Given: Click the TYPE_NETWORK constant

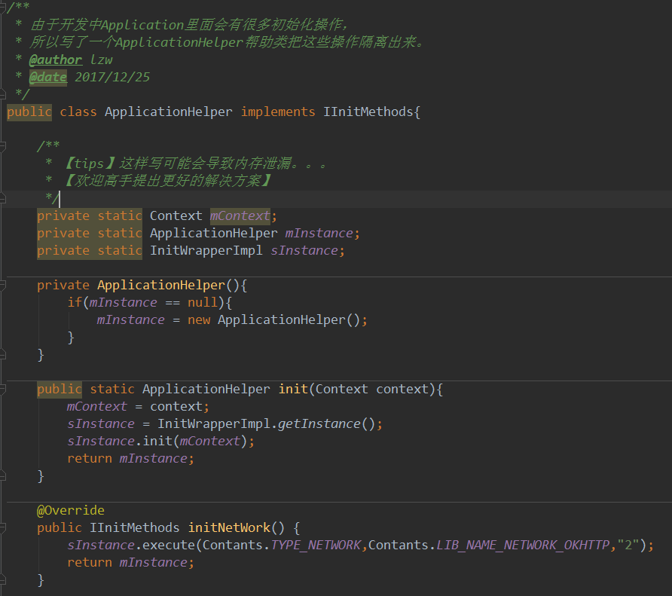Looking at the screenshot, I should 316,545.
